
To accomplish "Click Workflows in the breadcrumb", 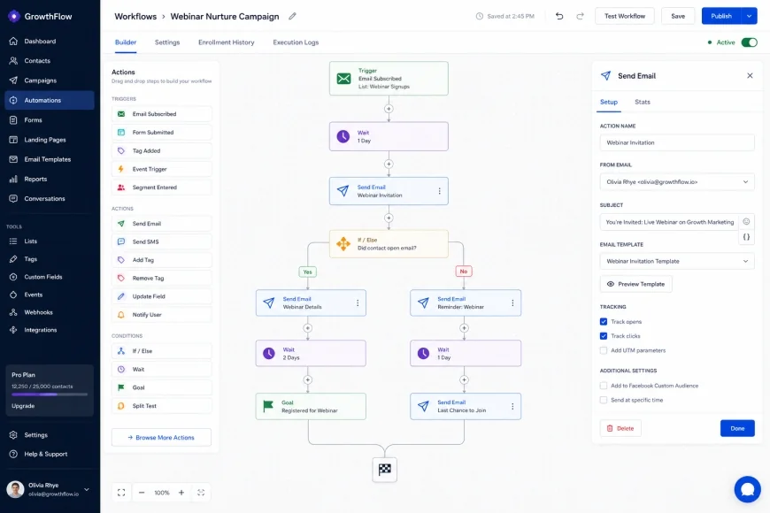I will tap(135, 16).
